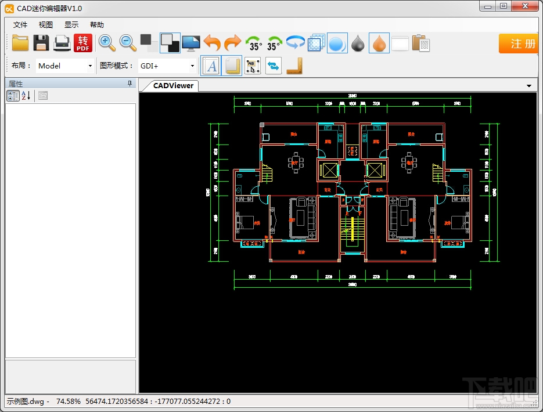
Task: Click the orange 注册 button
Action: pyautogui.click(x=520, y=44)
